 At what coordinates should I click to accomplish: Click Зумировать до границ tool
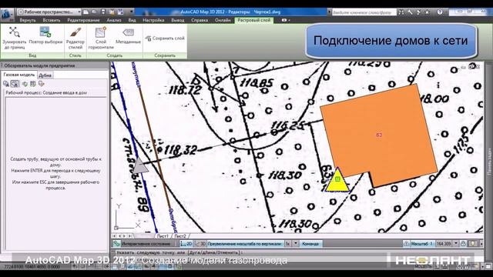pyautogui.click(x=15, y=38)
